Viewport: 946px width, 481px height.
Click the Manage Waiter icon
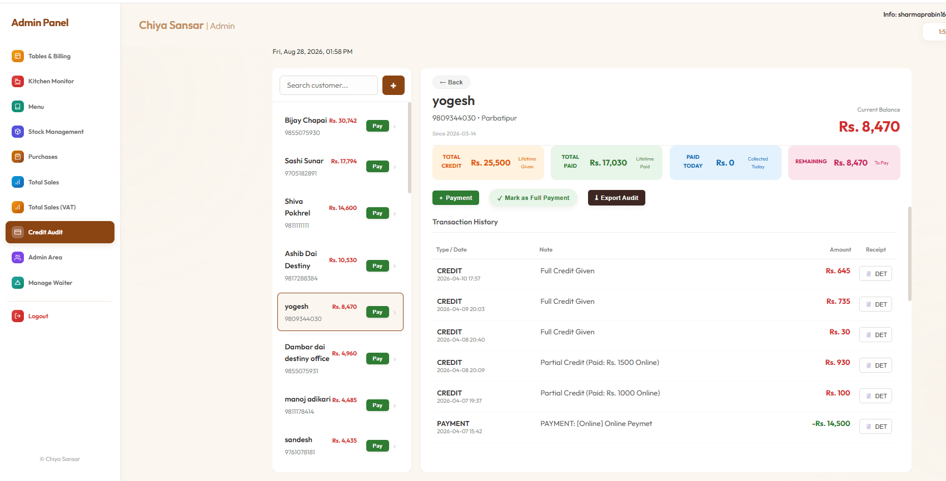[18, 283]
